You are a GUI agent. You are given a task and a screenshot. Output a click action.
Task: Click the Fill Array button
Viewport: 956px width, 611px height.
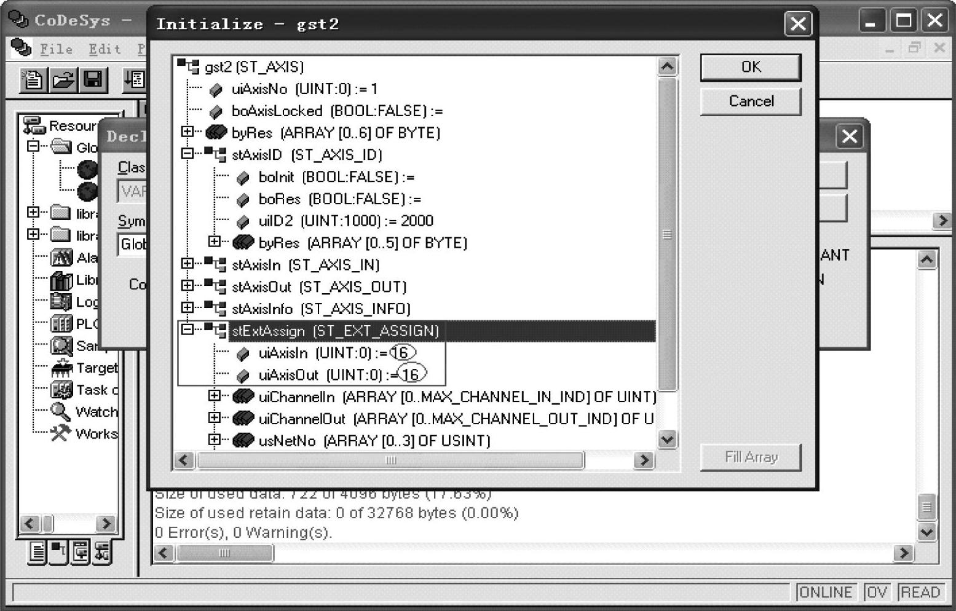tap(751, 457)
